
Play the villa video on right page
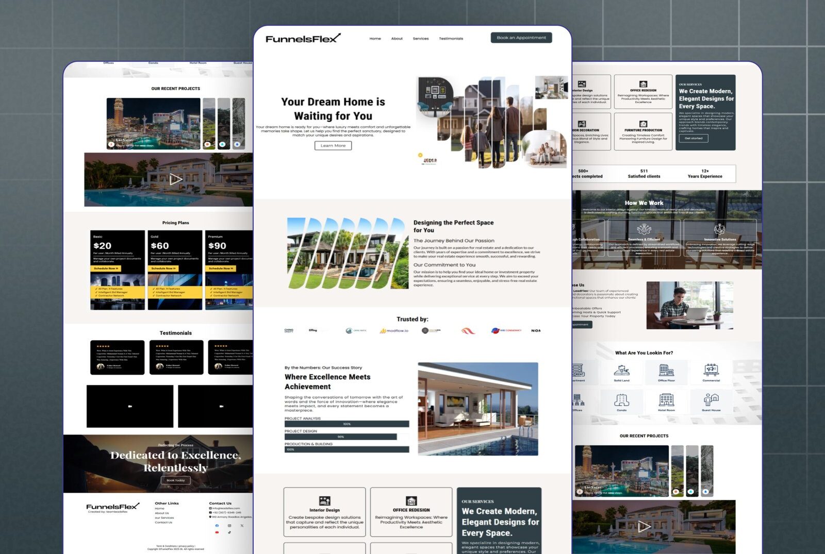coord(644,527)
